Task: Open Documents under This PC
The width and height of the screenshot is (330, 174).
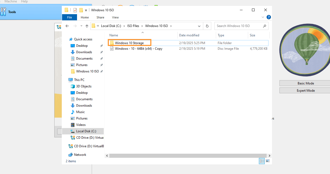Action: pyautogui.click(x=84, y=99)
